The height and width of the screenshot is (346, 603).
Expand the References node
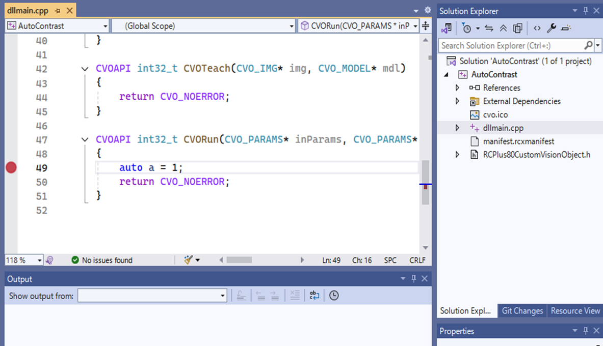[457, 88]
